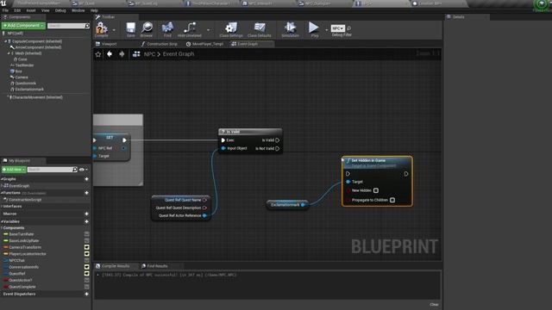Toggle the eye visibility icon for CameraTransform
The height and width of the screenshot is (310, 552).
(86, 247)
